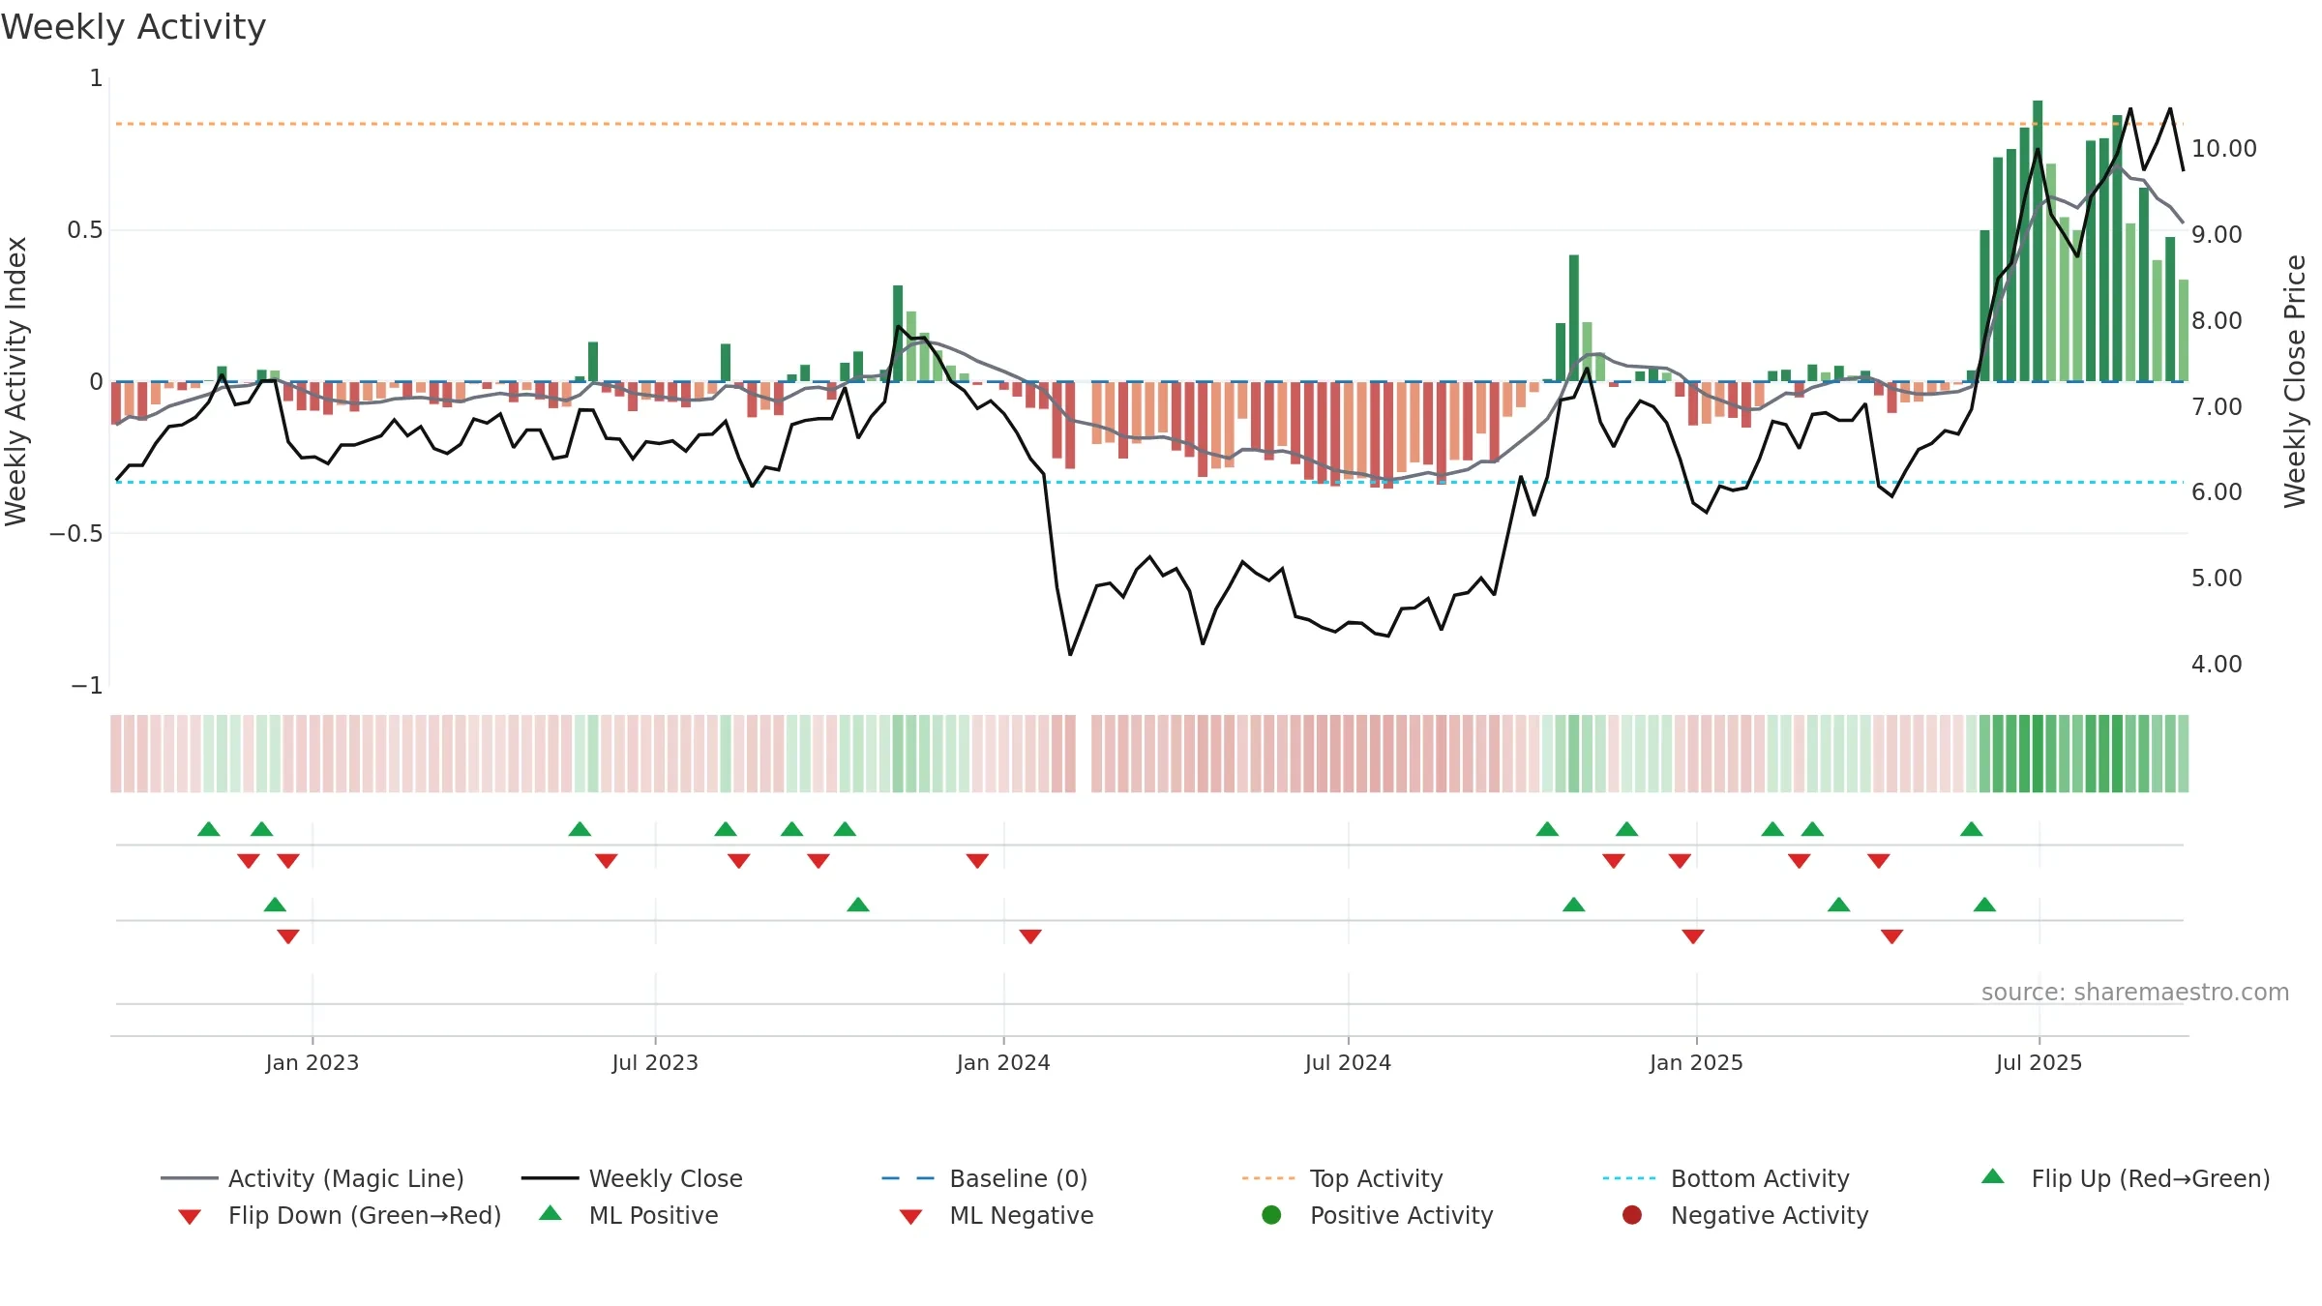Image resolution: width=2322 pixels, height=1306 pixels.
Task: Click the black Weekly Close legend line
Action: (x=551, y=1178)
